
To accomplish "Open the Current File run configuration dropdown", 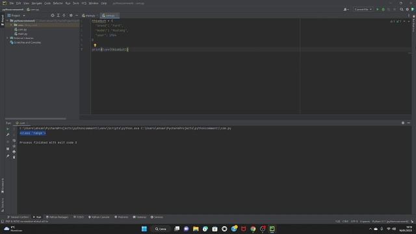I will (x=363, y=9).
